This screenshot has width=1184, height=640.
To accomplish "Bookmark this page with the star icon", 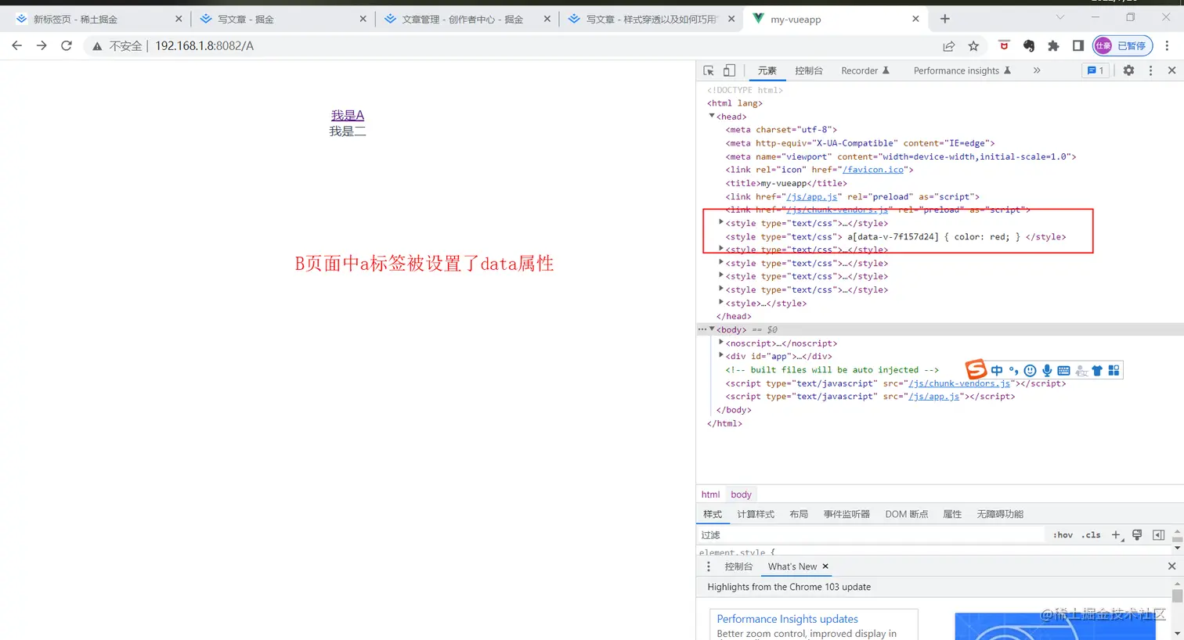I will coord(973,46).
